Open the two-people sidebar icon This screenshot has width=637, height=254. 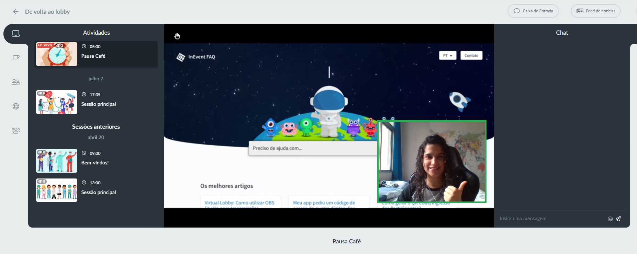[x=16, y=82]
